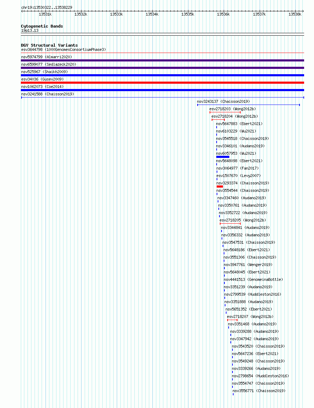
Task: Select nsv3549248 (Chaisson2019) label
Action: pyautogui.click(x=258, y=361)
